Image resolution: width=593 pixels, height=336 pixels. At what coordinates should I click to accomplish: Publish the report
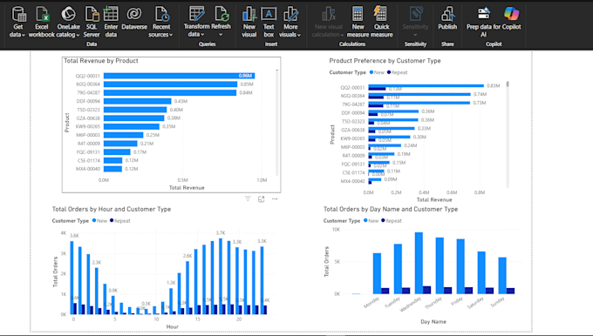pyautogui.click(x=447, y=19)
